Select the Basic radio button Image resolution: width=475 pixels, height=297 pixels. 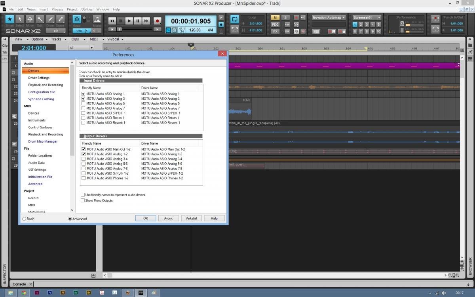click(x=25, y=219)
